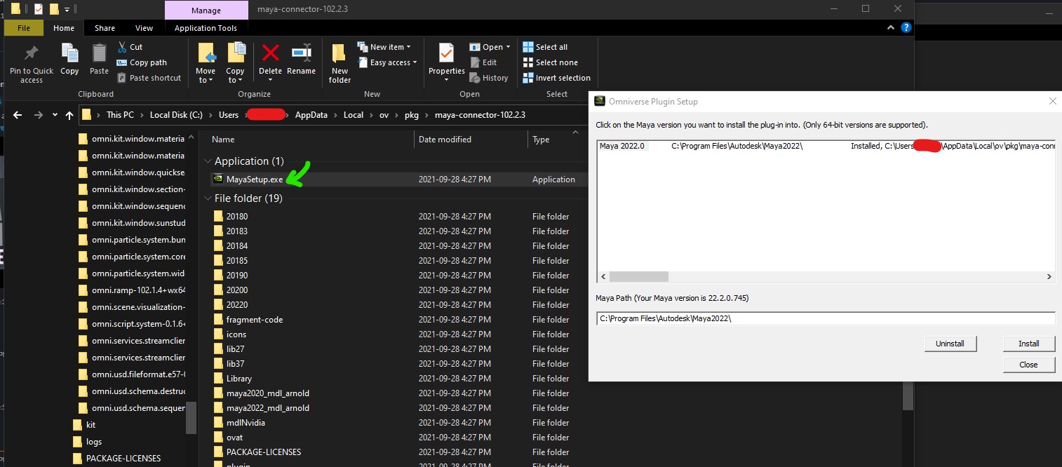Viewport: 1062px width, 467px height.
Task: Sort files by Date modified column
Action: [445, 140]
